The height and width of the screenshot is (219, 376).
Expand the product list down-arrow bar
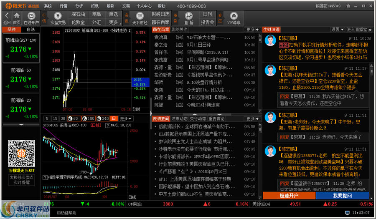pyautogui.click(x=21, y=125)
